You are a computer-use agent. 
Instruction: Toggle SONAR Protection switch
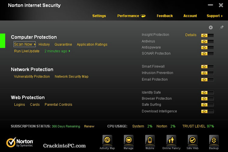(x=207, y=54)
